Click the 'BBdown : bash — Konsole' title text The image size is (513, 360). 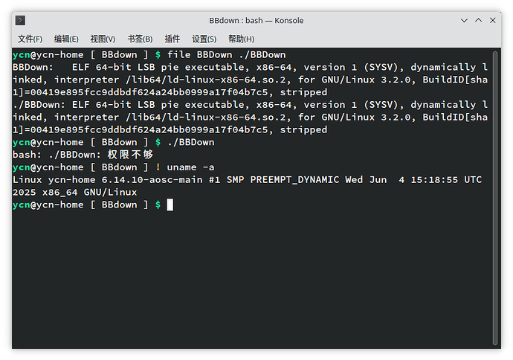click(x=256, y=20)
